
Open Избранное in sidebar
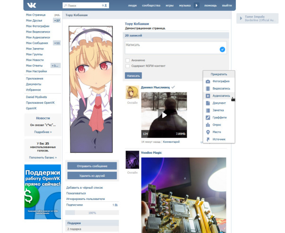34,90
